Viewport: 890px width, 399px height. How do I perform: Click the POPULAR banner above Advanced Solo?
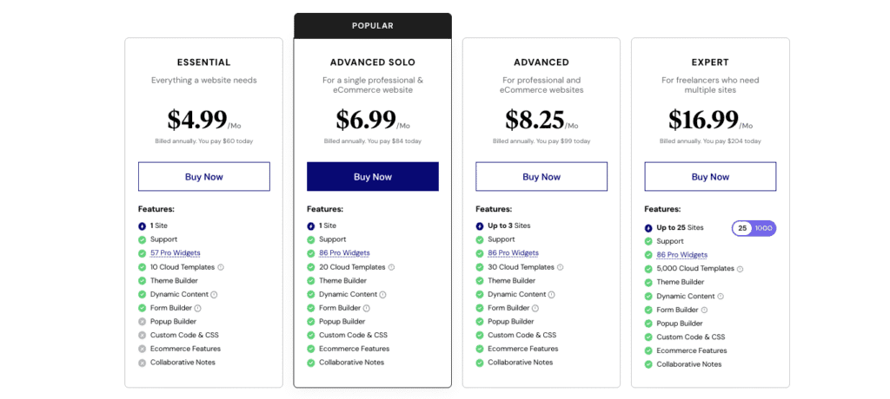[372, 26]
